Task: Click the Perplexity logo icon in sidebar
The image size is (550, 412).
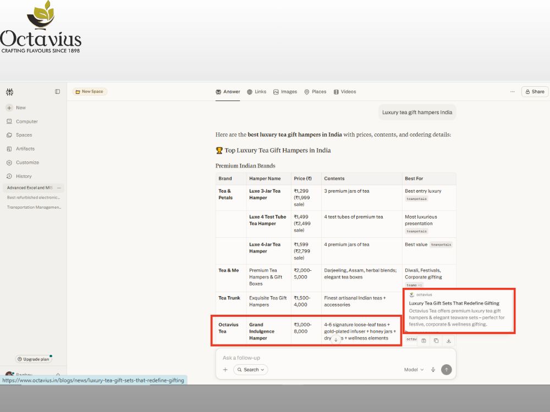Action: pyautogui.click(x=10, y=92)
